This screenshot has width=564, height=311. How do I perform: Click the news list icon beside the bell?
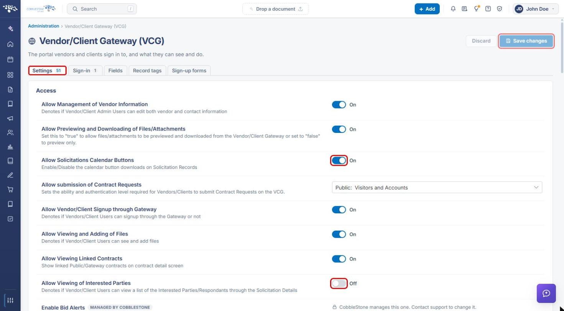(x=464, y=9)
